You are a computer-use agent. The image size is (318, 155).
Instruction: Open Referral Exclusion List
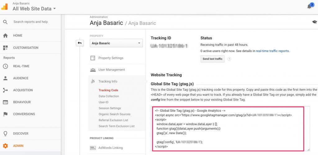(x=113, y=120)
